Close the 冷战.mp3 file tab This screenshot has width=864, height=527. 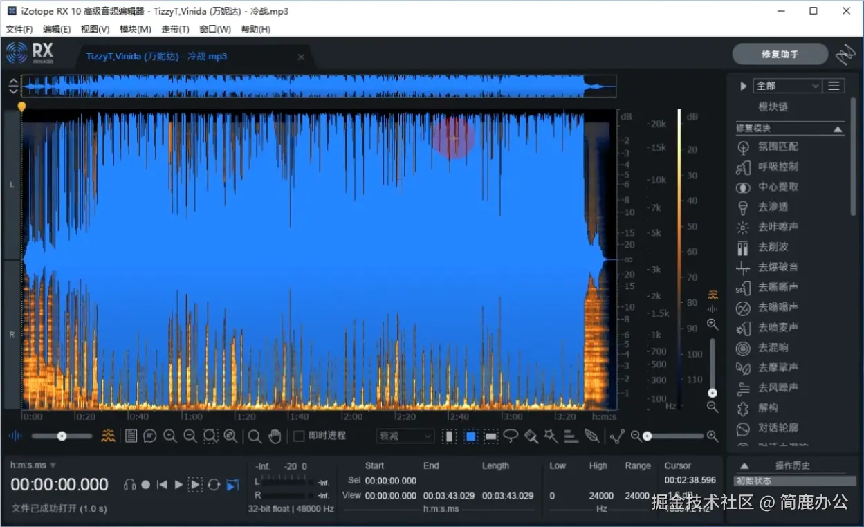pos(301,57)
